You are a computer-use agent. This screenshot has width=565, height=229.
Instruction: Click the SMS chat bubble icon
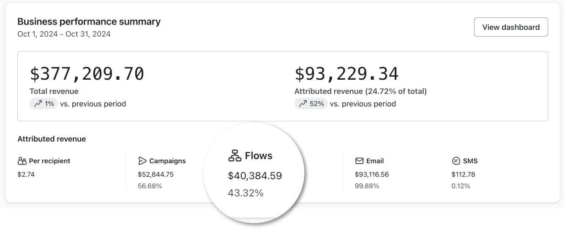coord(456,161)
